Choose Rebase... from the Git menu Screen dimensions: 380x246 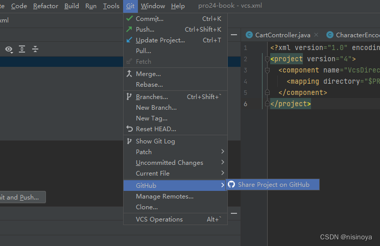point(176,85)
